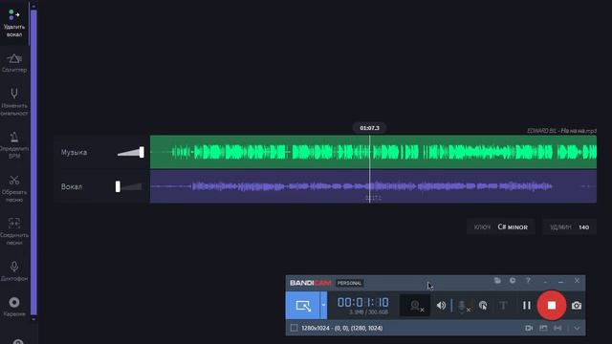Image resolution: width=612 pixels, height=344 pixels.
Task: Take a screenshot with Bandicam camera icon
Action: 577,306
